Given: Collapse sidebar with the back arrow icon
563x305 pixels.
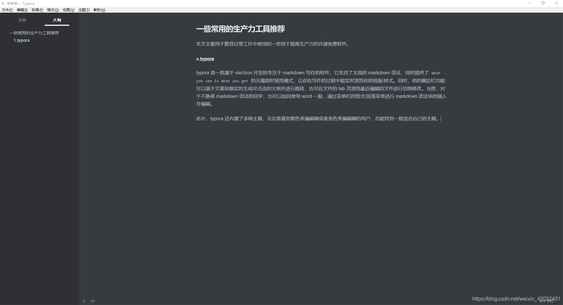Looking at the screenshot, I should (x=84, y=301).
